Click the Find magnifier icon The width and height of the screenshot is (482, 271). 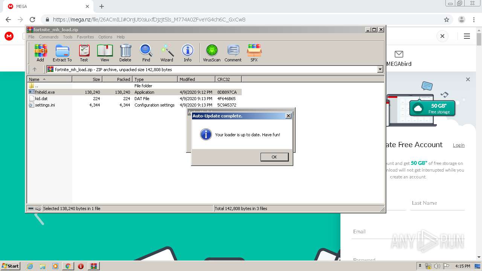[x=146, y=53]
